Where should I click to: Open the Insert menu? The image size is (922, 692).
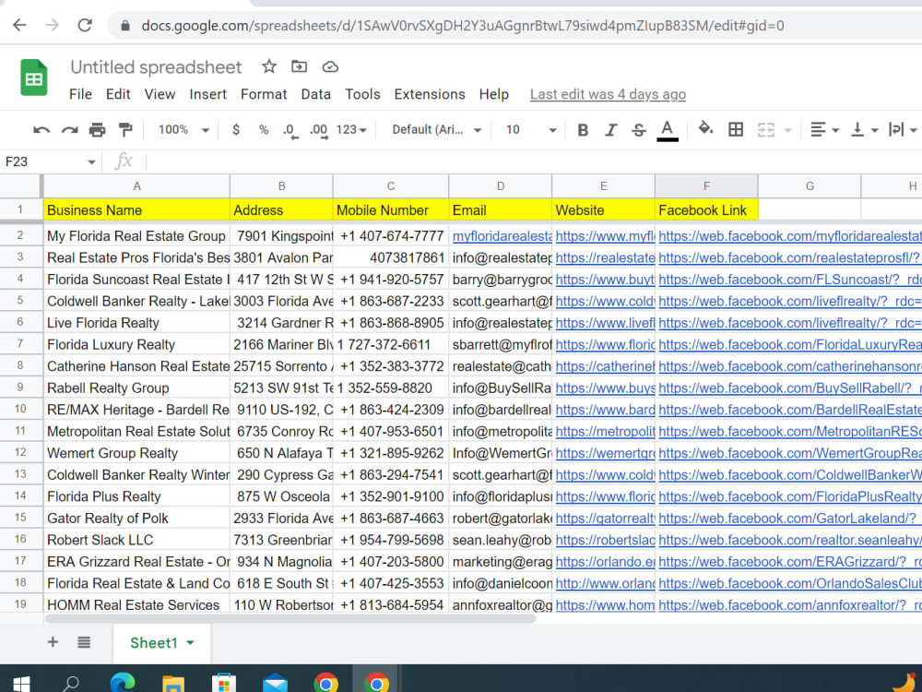coord(208,94)
